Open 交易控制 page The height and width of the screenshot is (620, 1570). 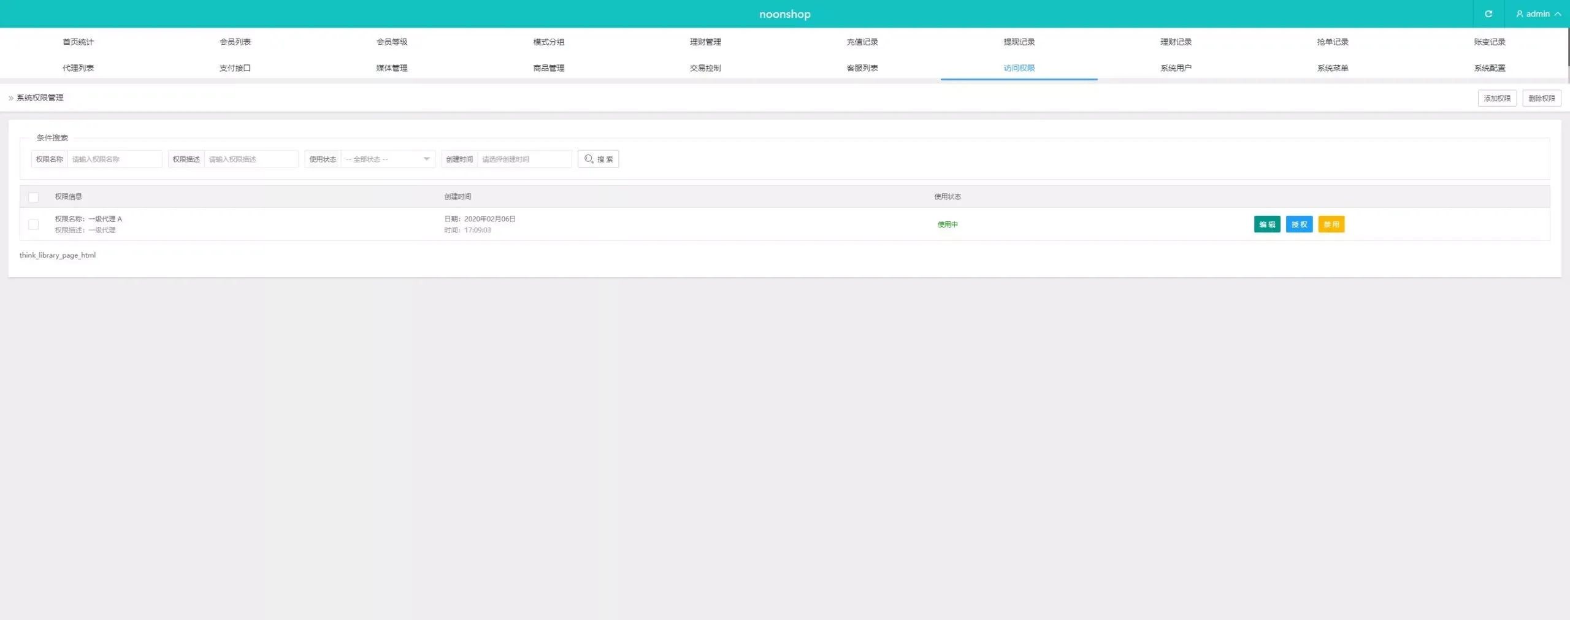pos(705,68)
